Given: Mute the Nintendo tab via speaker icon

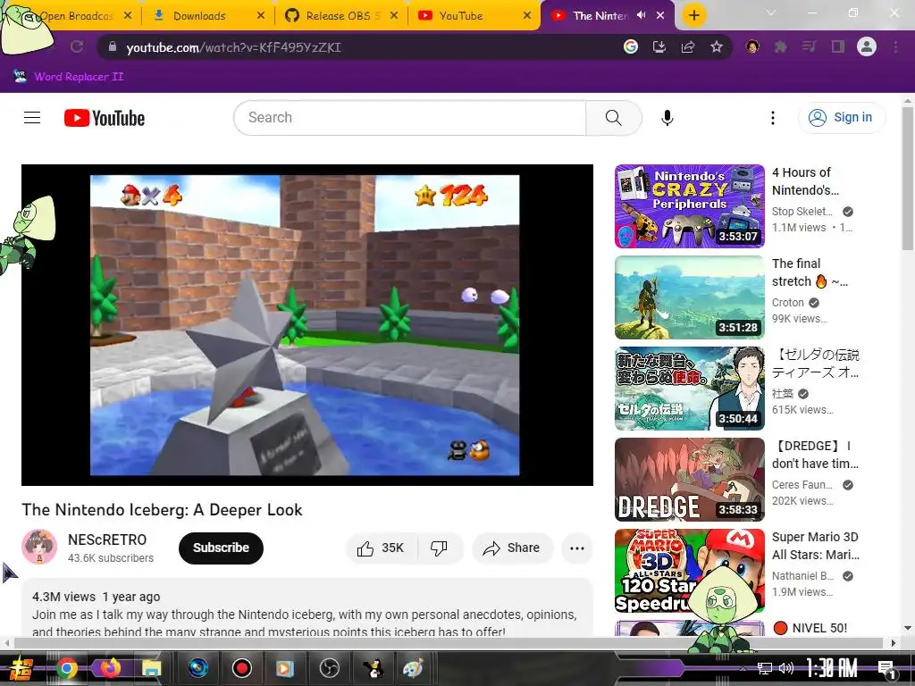Looking at the screenshot, I should [642, 15].
